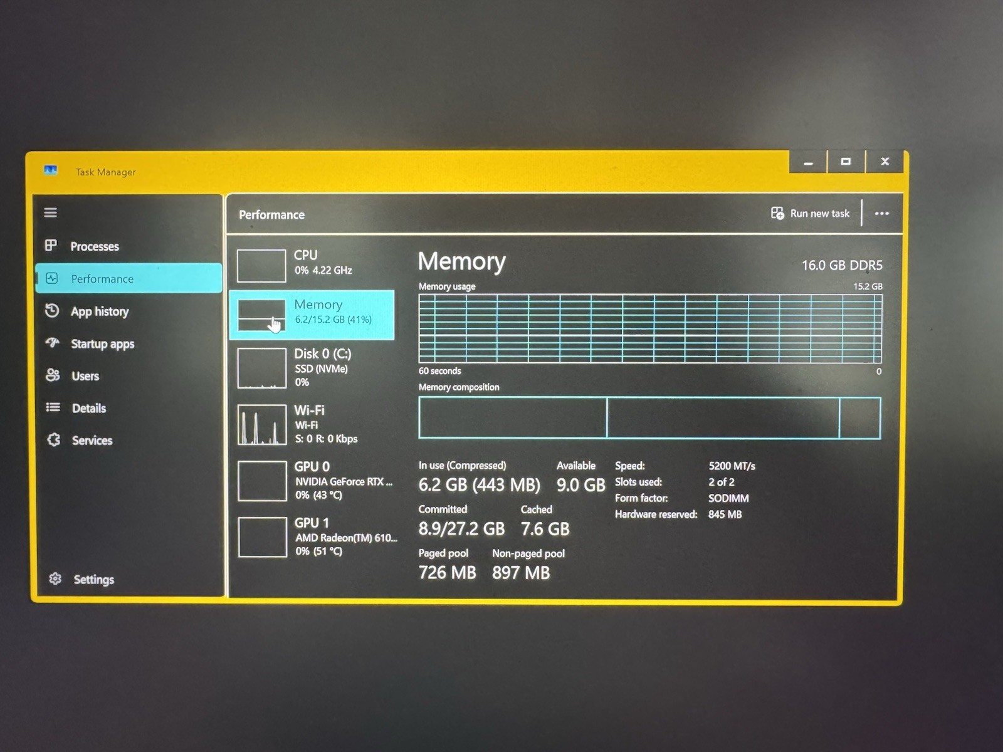Go to App history page

coord(100,311)
